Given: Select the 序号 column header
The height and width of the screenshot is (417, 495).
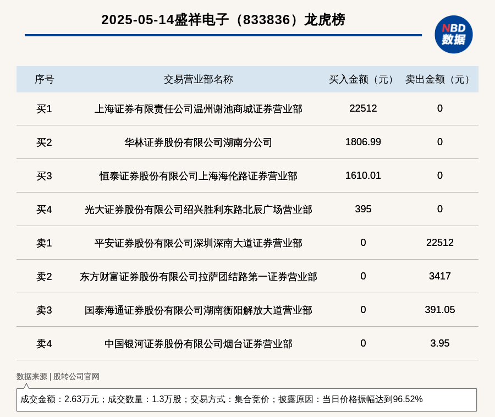Looking at the screenshot, I should [x=44, y=79].
